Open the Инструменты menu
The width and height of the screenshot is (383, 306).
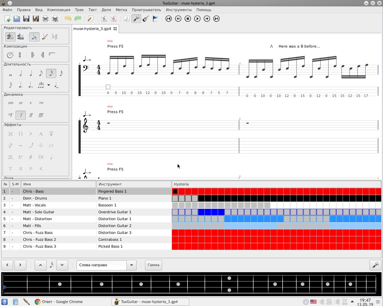179,10
